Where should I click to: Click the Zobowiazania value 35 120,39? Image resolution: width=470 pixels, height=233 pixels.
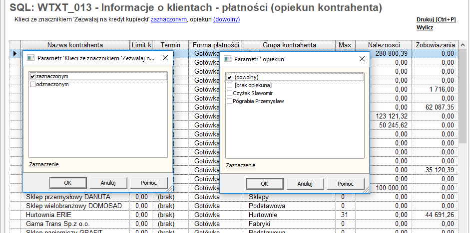[x=440, y=170]
